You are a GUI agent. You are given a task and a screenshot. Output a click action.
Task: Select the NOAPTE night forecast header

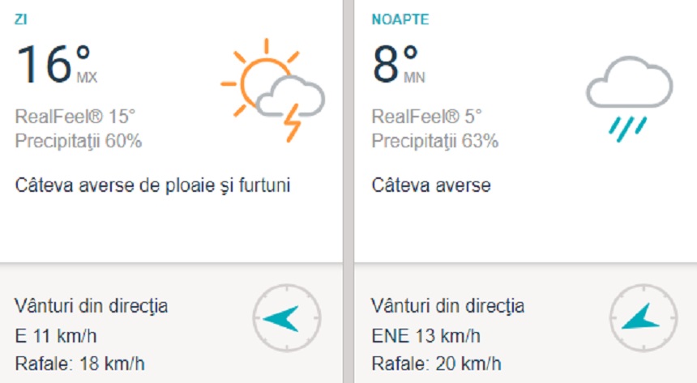pyautogui.click(x=400, y=19)
